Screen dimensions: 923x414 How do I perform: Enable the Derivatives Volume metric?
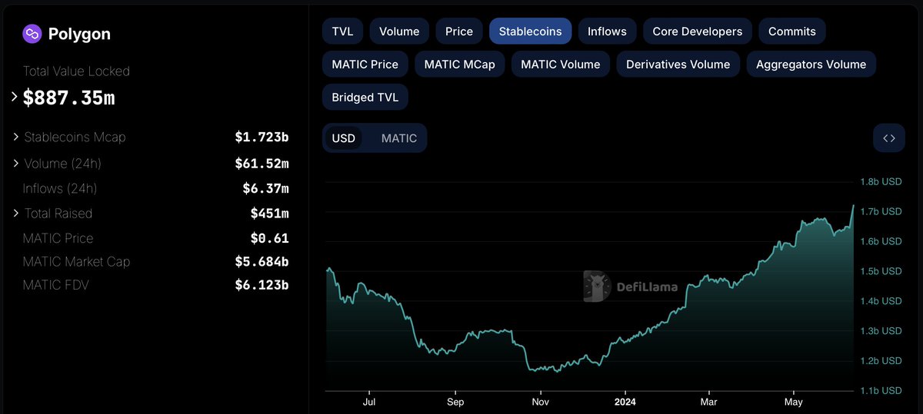pyautogui.click(x=678, y=65)
